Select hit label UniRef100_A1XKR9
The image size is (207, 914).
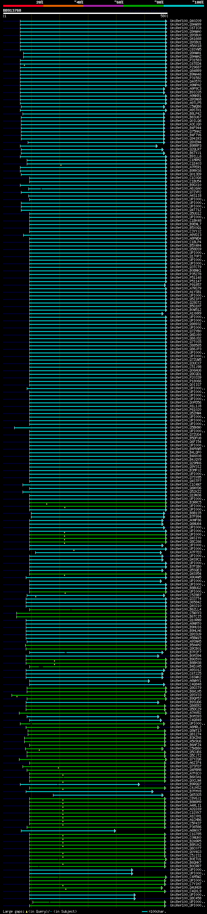(186, 313)
